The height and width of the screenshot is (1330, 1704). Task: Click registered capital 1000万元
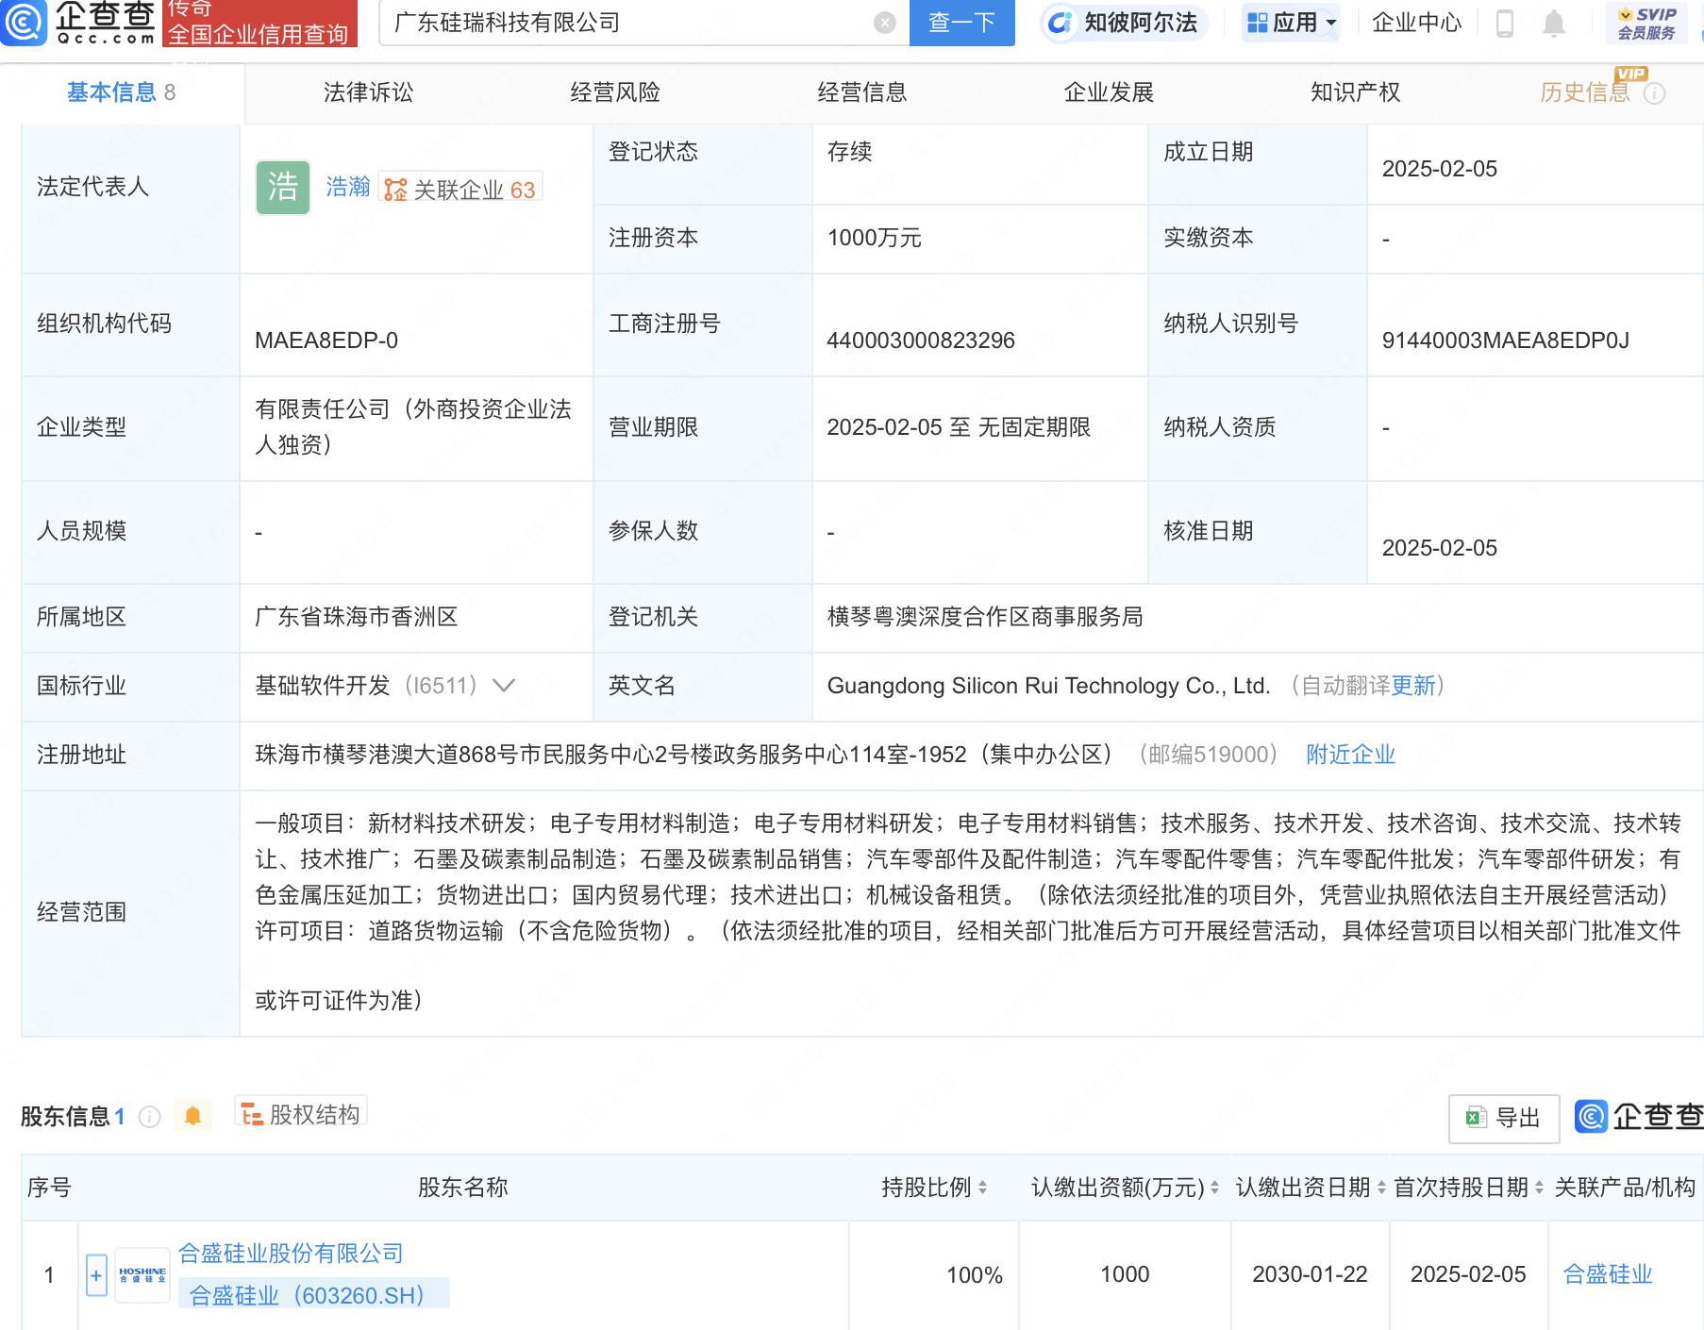coord(875,238)
